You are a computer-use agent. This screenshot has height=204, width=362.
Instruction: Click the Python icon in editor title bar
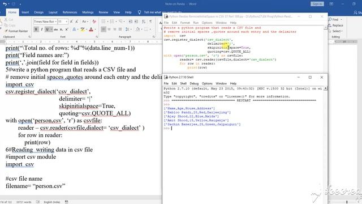point(166,16)
